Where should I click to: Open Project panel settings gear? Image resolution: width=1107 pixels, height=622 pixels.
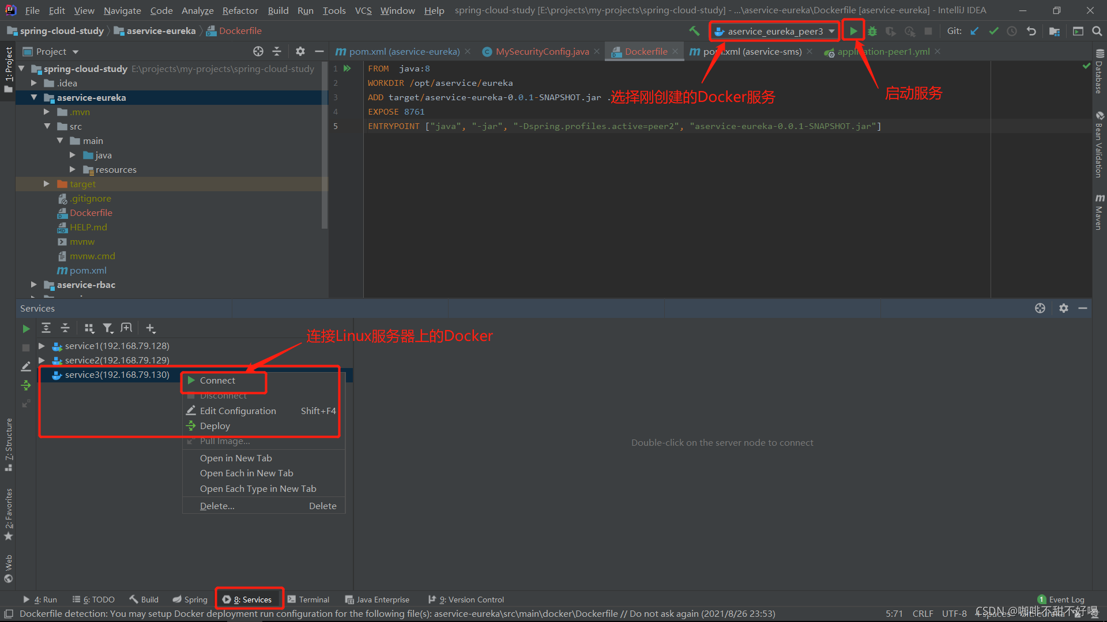(x=300, y=51)
